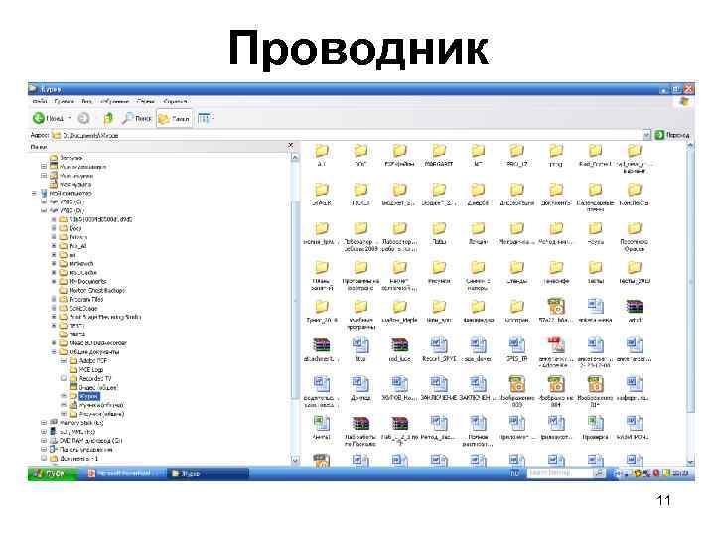Expand the Панель управления node

point(44,449)
